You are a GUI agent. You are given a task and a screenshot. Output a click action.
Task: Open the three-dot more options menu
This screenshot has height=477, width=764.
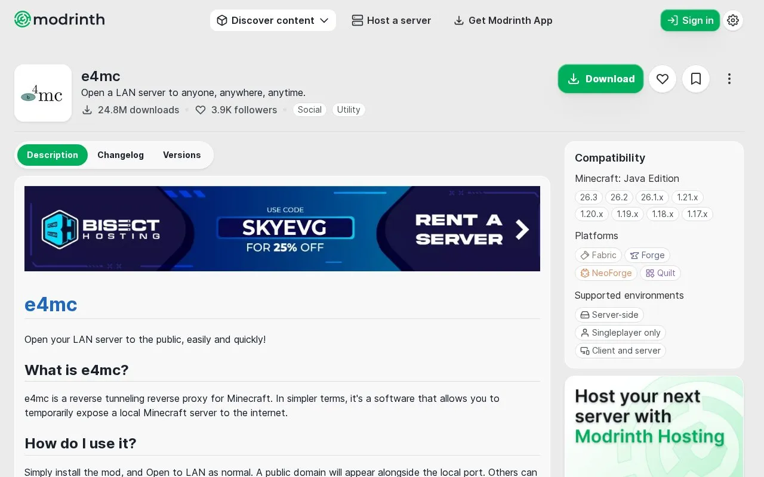coord(729,79)
